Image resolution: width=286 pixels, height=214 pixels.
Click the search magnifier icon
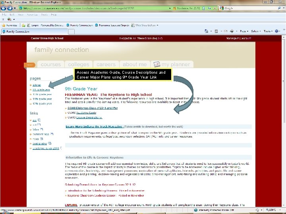[279, 8]
